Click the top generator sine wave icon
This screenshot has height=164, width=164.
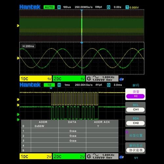[95, 77]
